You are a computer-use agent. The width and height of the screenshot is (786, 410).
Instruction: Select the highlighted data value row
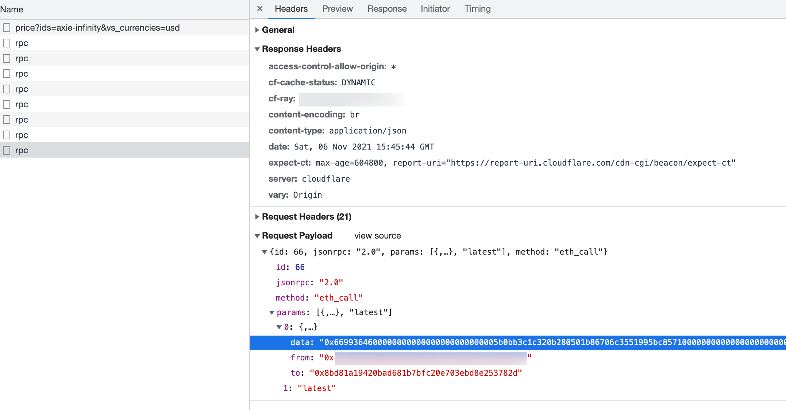click(x=518, y=343)
